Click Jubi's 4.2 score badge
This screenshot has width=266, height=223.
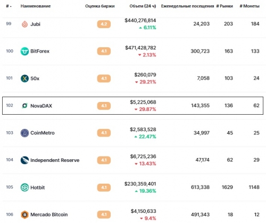tap(104, 24)
